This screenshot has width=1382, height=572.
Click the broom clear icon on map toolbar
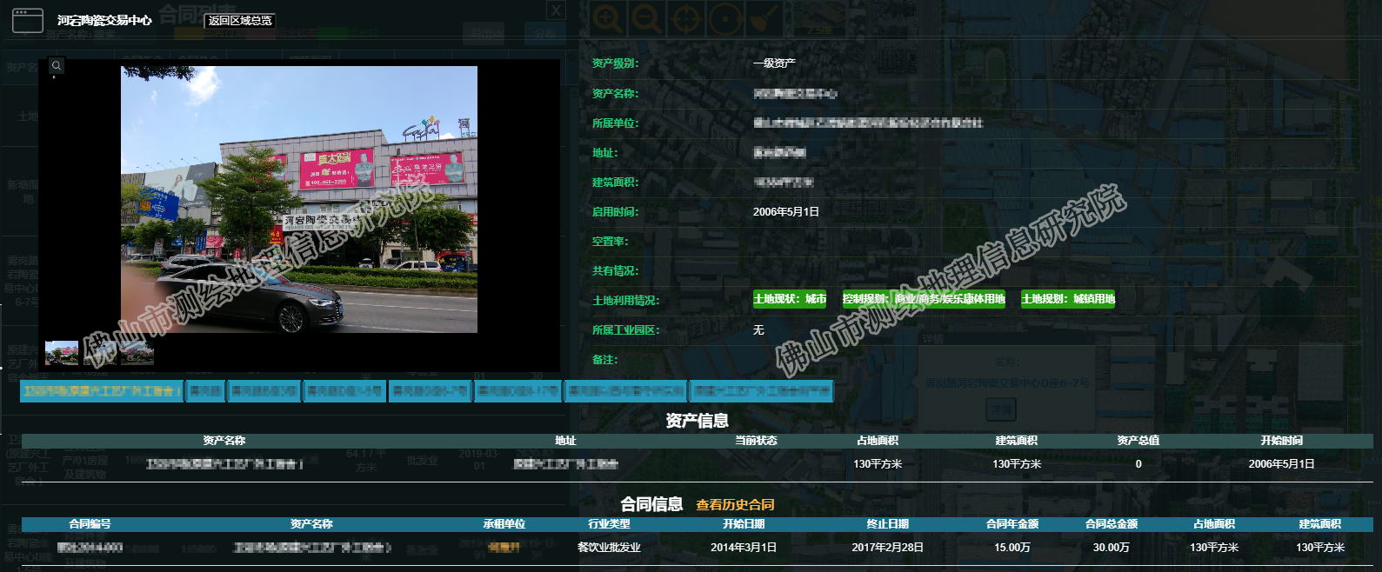[x=764, y=18]
